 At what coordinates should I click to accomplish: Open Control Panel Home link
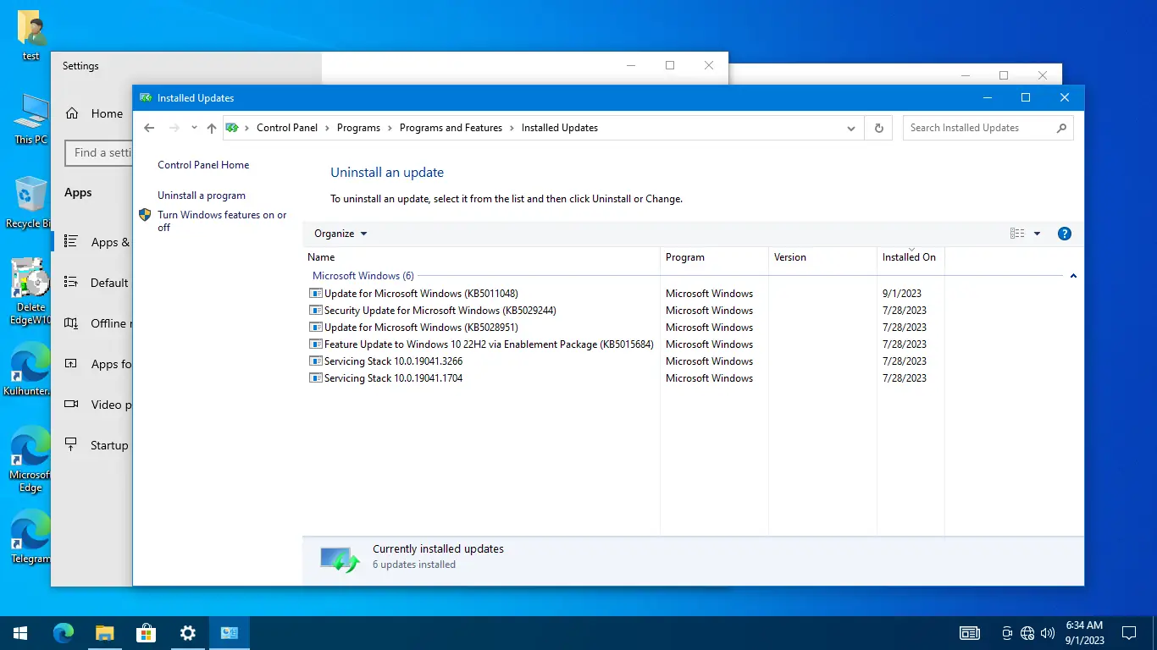click(203, 165)
